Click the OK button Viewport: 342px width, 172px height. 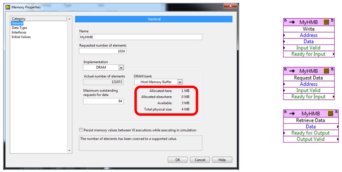pyautogui.click(x=178, y=160)
